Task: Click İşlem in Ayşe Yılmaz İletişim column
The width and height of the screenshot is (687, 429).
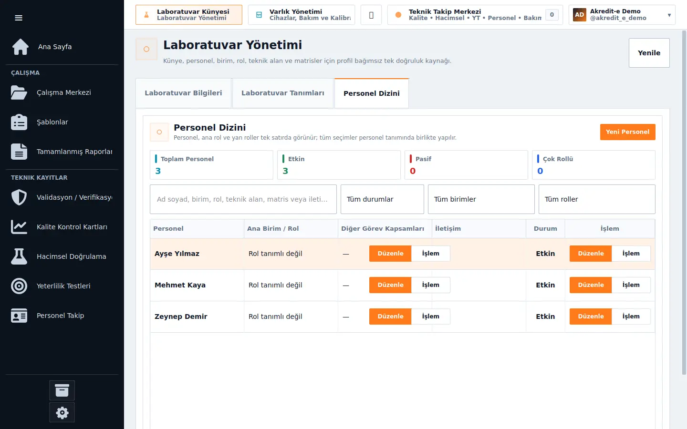Action: (431, 254)
